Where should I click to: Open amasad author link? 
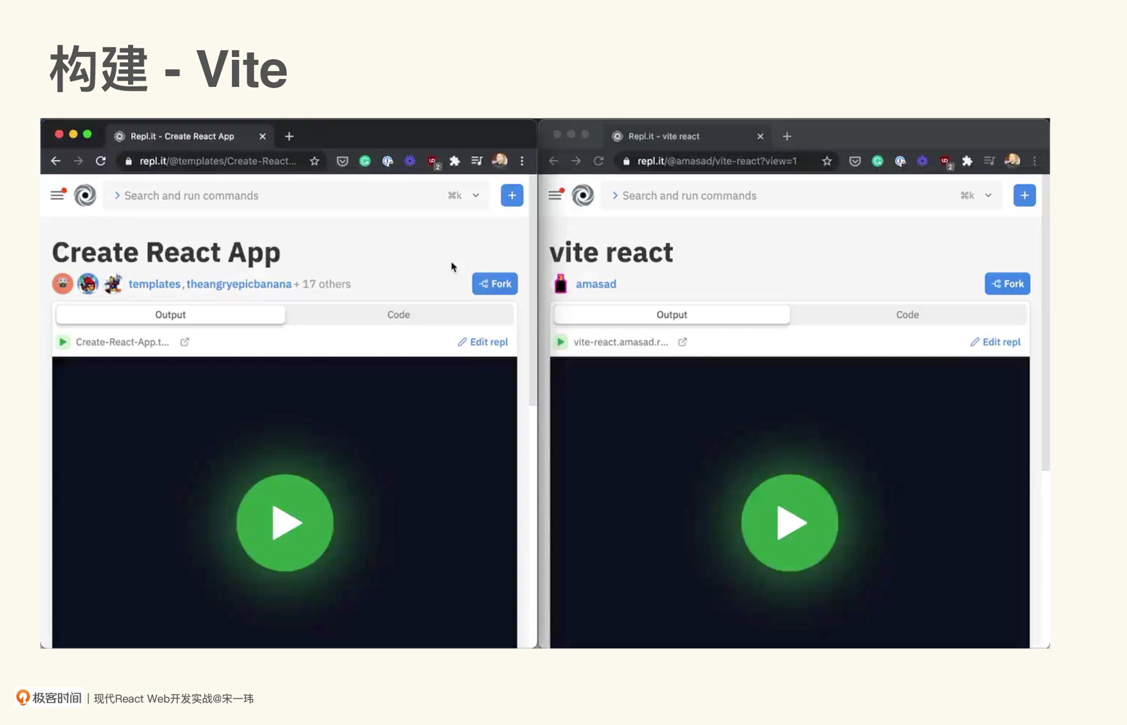coord(596,284)
